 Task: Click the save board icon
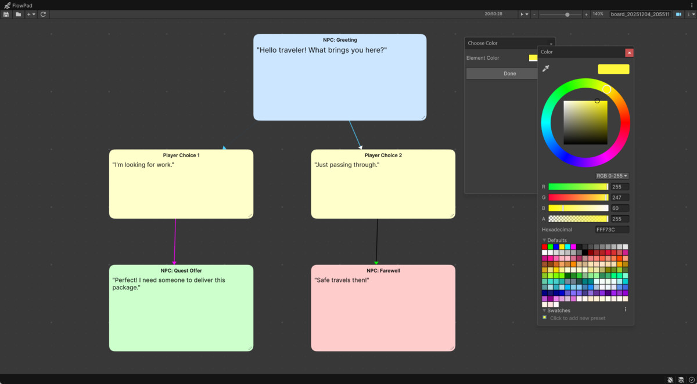pyautogui.click(x=6, y=14)
